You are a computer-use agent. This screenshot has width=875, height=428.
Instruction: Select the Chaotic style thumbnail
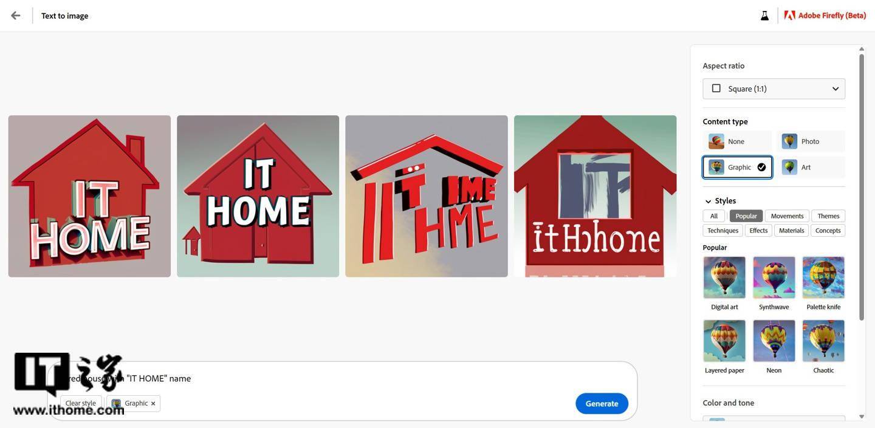pos(823,341)
